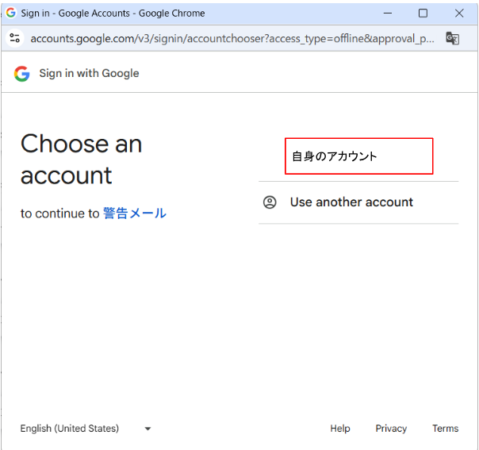
Task: Click the Choose an account heading
Action: point(81,159)
